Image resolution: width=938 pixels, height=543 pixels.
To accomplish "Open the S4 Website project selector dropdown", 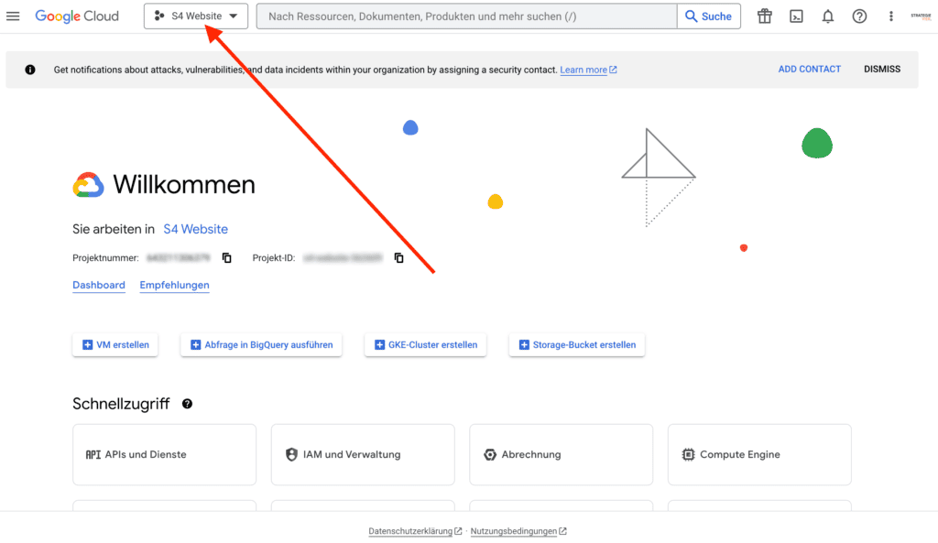I will pos(196,16).
